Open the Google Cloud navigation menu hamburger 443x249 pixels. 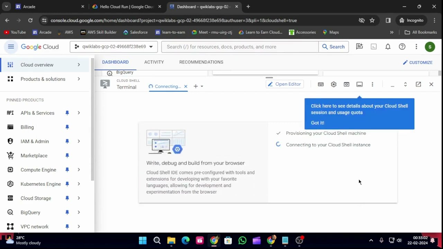coord(11,47)
